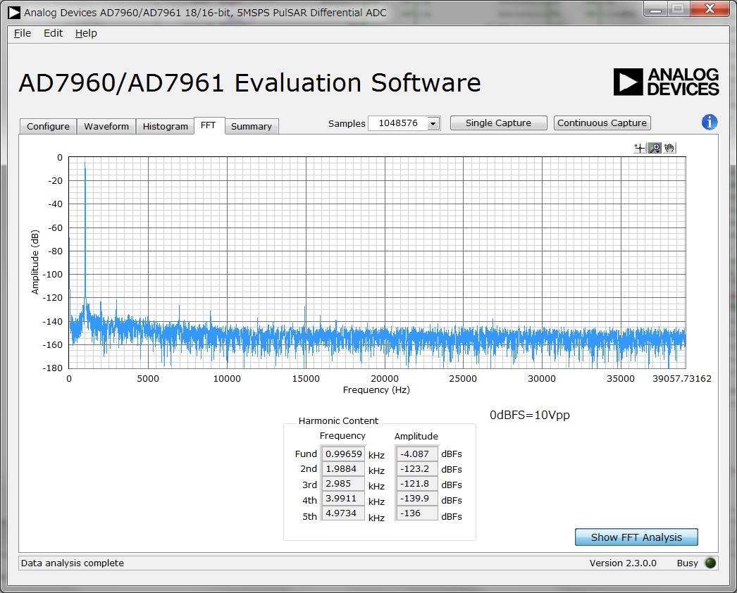Click the Samples value 1048576 field
This screenshot has width=737, height=593.
397,123
